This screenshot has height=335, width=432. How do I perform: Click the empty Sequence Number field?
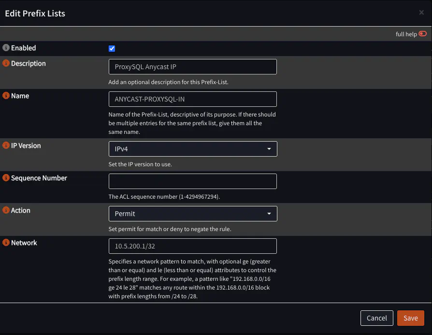193,181
